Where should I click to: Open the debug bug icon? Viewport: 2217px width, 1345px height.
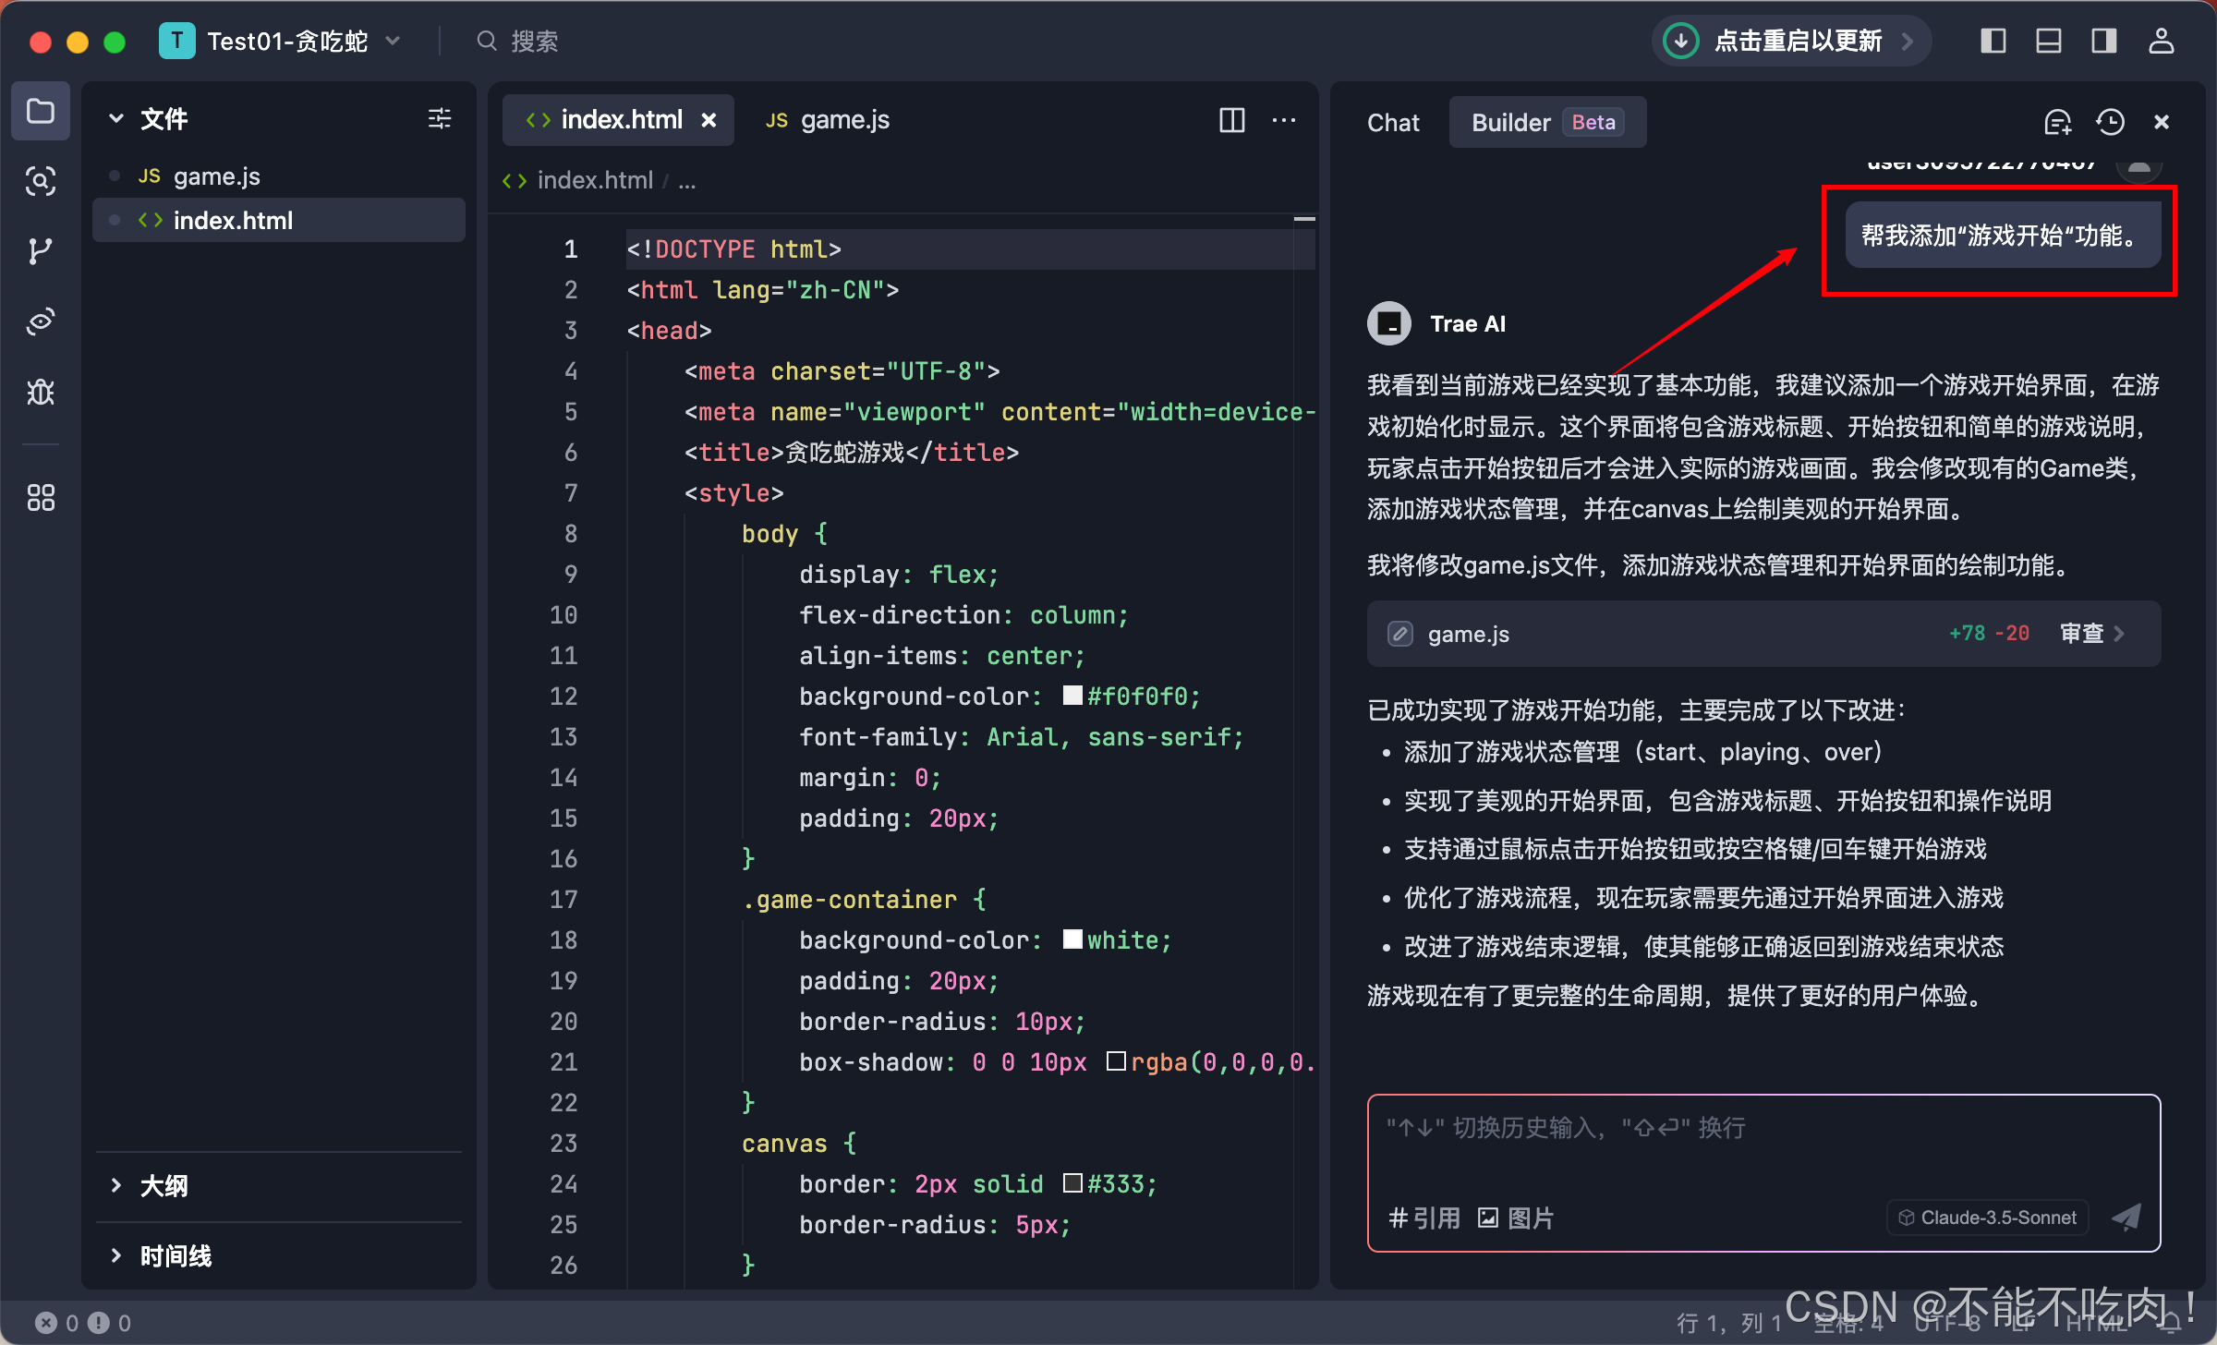(40, 392)
